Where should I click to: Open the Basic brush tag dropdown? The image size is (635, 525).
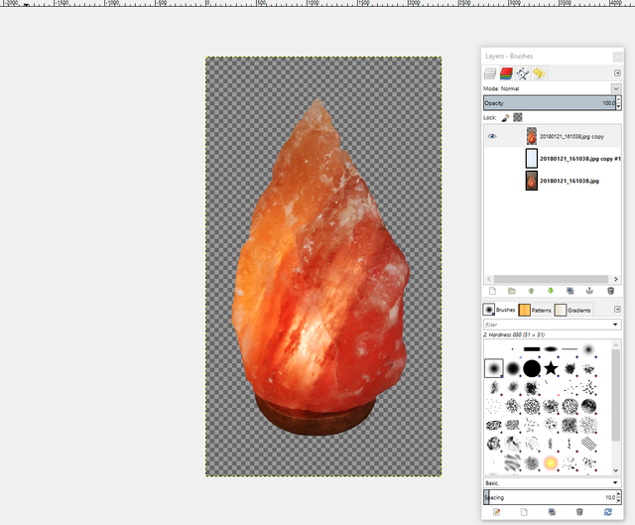tap(553, 483)
